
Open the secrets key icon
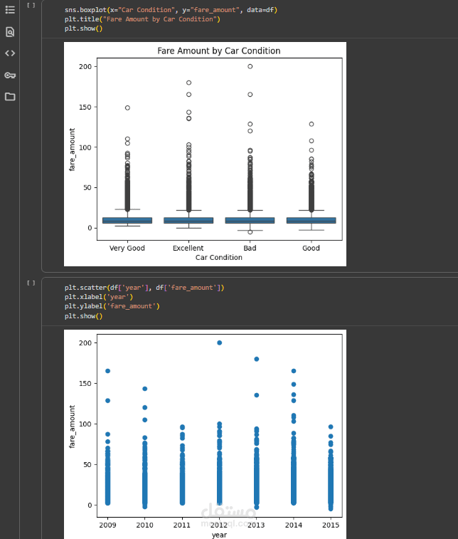pyautogui.click(x=10, y=75)
